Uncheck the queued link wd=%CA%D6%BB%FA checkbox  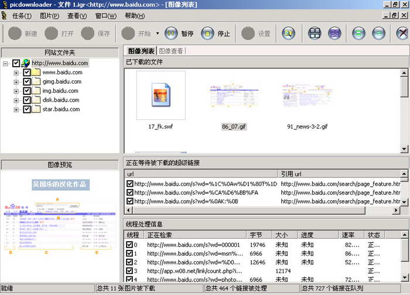click(x=129, y=193)
